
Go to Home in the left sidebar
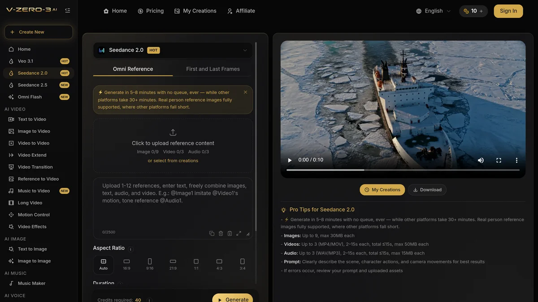coord(39,49)
